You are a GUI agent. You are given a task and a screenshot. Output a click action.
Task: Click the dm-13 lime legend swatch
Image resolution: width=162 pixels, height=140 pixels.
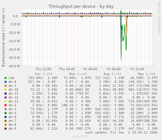(x=6, y=101)
